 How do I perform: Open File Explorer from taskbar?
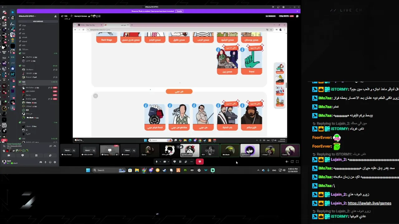coord(137,170)
